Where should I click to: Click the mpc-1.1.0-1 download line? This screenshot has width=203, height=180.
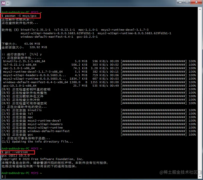pyautogui.click(x=18, y=68)
